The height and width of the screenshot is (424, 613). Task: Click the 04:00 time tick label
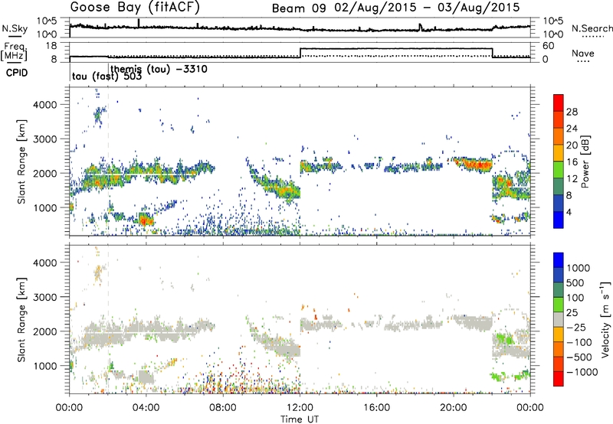[146, 408]
